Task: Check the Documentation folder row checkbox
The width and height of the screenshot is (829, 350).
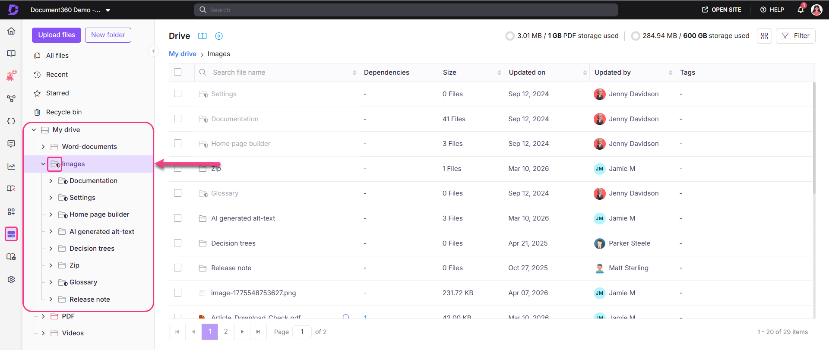Action: click(177, 119)
